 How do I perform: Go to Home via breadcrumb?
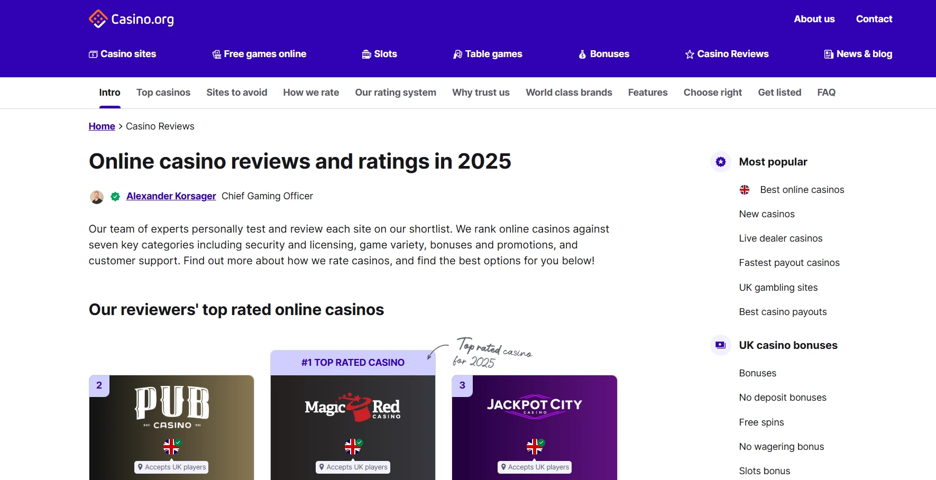click(102, 126)
